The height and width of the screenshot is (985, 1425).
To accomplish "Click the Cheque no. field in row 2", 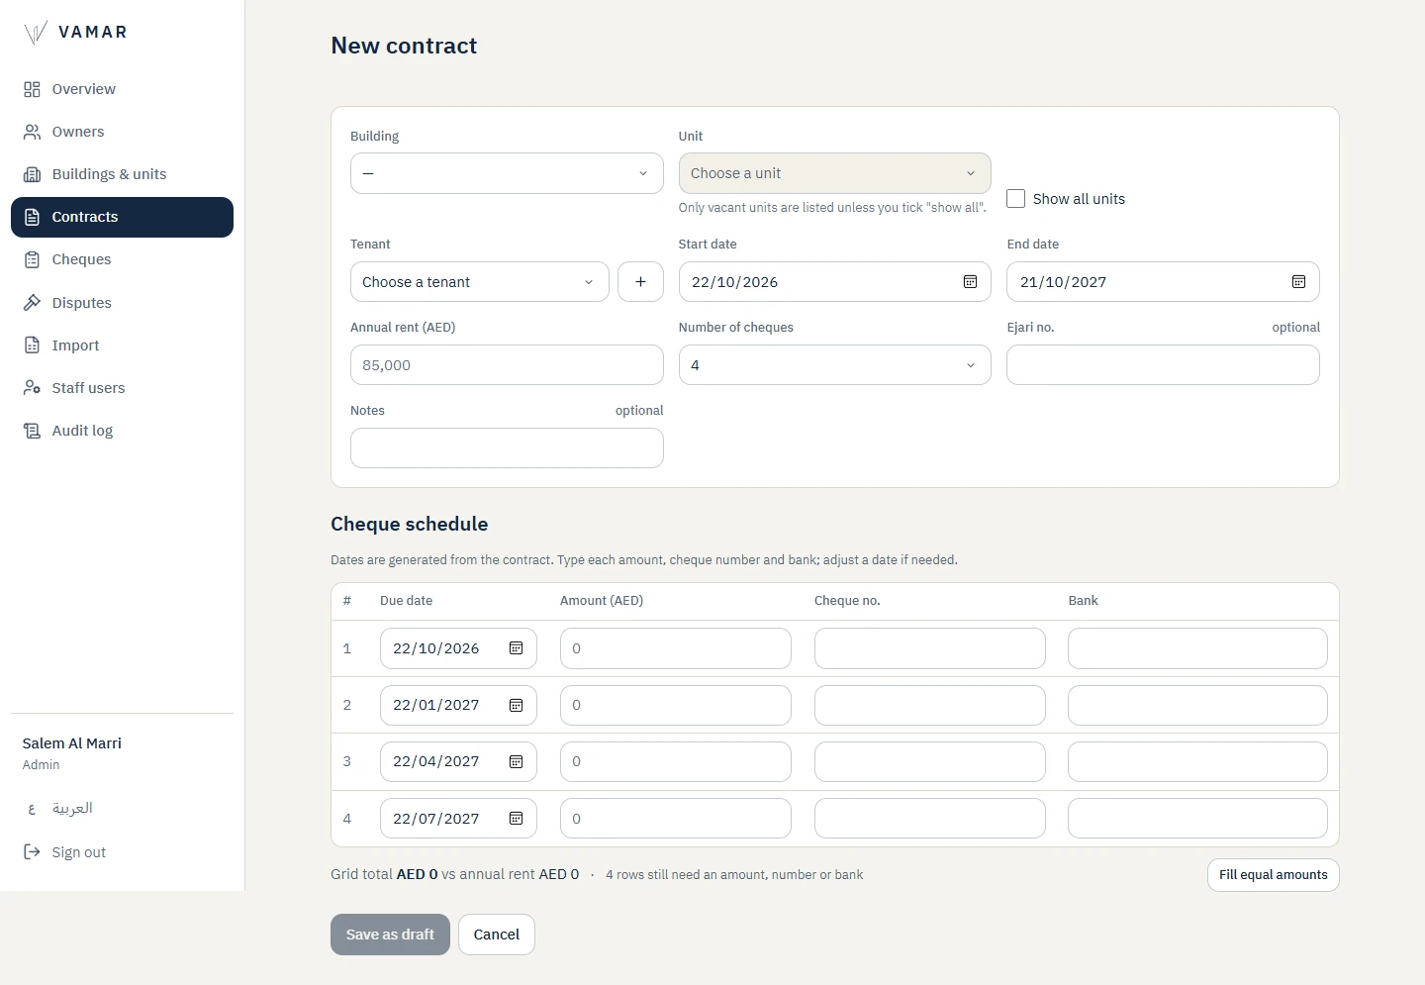I will pos(930,705).
